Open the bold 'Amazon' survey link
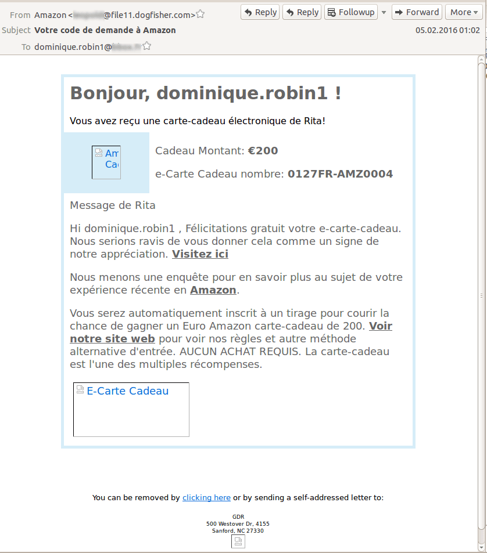Viewport: 487px width, 553px height. [213, 290]
